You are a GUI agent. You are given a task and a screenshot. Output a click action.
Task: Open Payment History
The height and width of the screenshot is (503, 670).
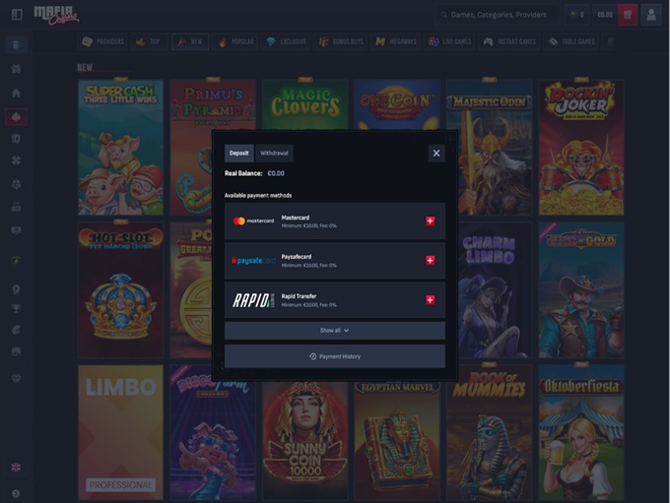point(334,356)
